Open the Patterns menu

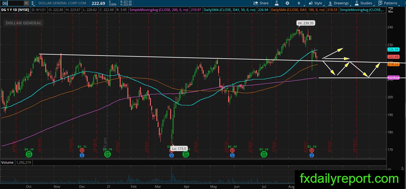(x=387, y=3)
